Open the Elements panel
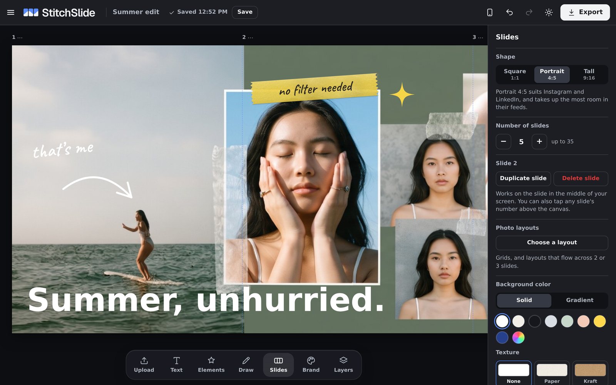This screenshot has height=385, width=616. click(x=211, y=365)
